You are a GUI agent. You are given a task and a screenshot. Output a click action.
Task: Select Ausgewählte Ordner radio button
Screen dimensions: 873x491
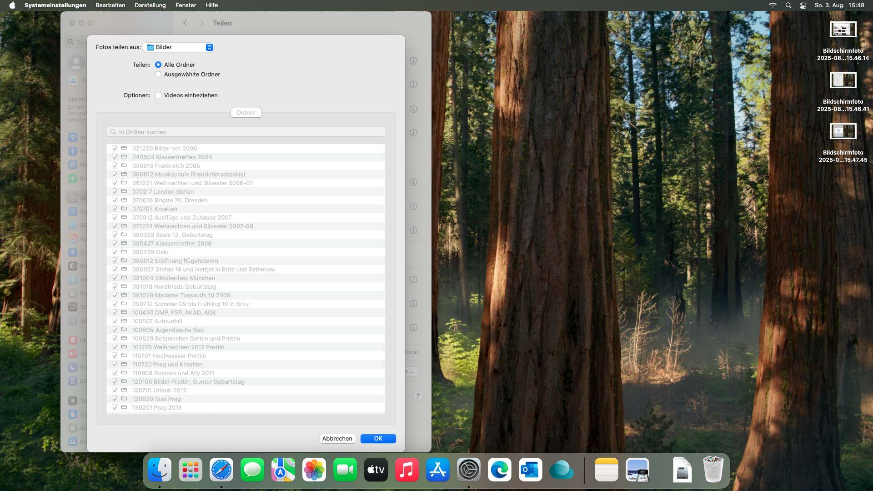(158, 74)
